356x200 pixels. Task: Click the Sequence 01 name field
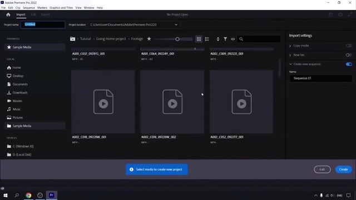[x=320, y=78]
